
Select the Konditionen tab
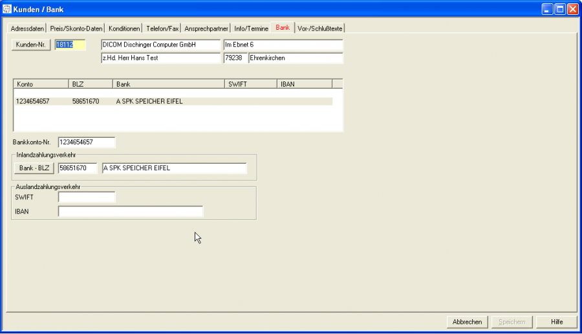124,28
